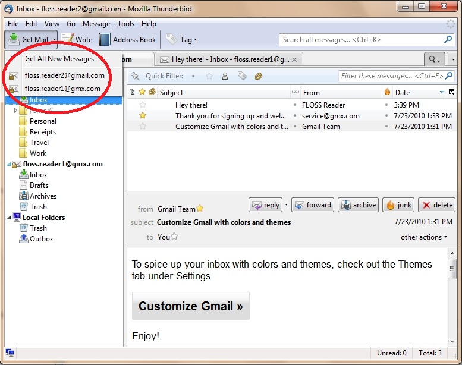
Task: Click the star next to You recipient
Action: tap(174, 236)
